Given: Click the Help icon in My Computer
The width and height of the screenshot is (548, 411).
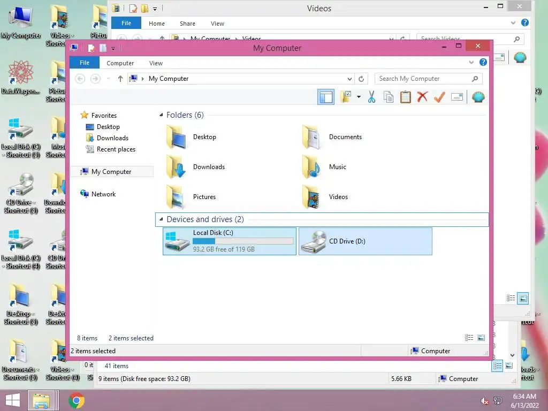Looking at the screenshot, I should pyautogui.click(x=483, y=62).
